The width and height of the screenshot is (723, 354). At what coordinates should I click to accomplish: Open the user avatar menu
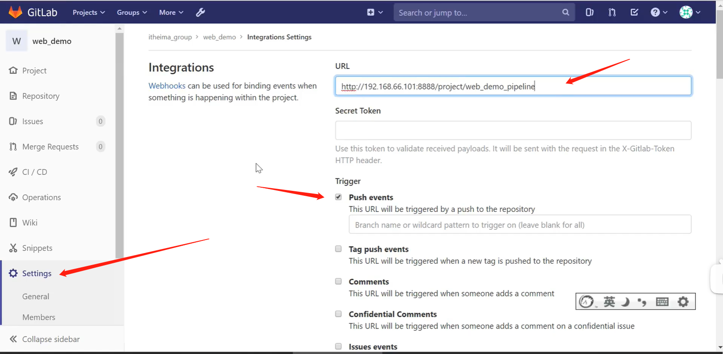click(x=690, y=13)
